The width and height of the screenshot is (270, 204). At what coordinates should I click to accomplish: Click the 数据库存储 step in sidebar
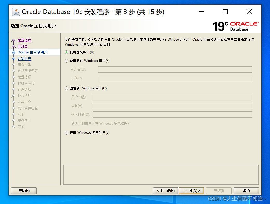tap(26, 83)
